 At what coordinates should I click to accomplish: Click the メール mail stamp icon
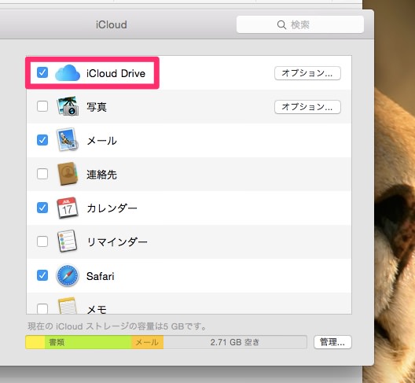pos(68,140)
